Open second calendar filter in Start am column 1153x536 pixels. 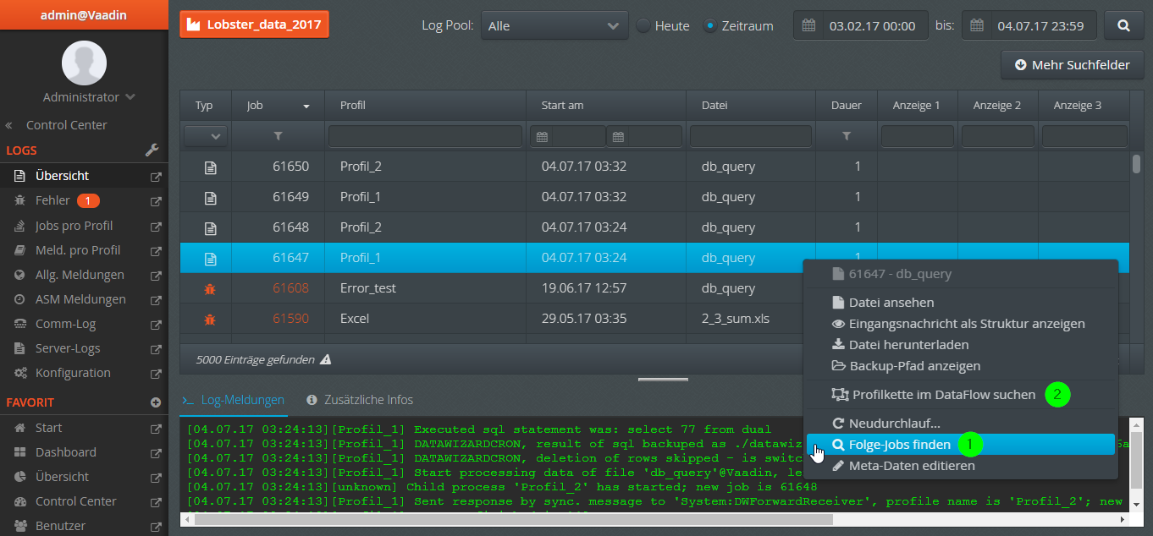(x=619, y=136)
